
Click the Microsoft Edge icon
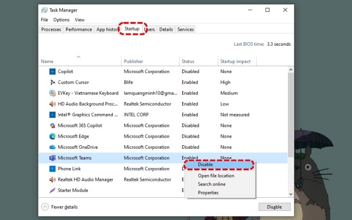(52, 136)
